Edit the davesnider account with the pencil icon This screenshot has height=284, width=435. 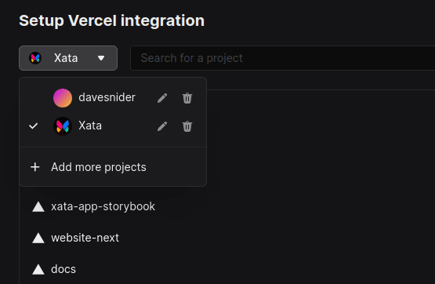162,98
